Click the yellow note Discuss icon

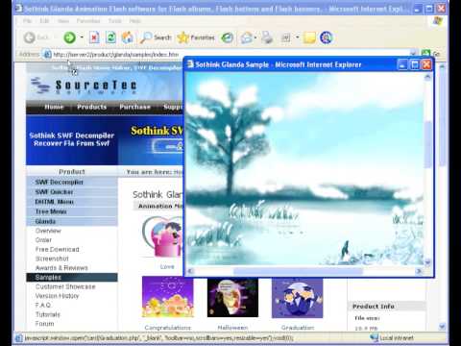click(x=309, y=37)
